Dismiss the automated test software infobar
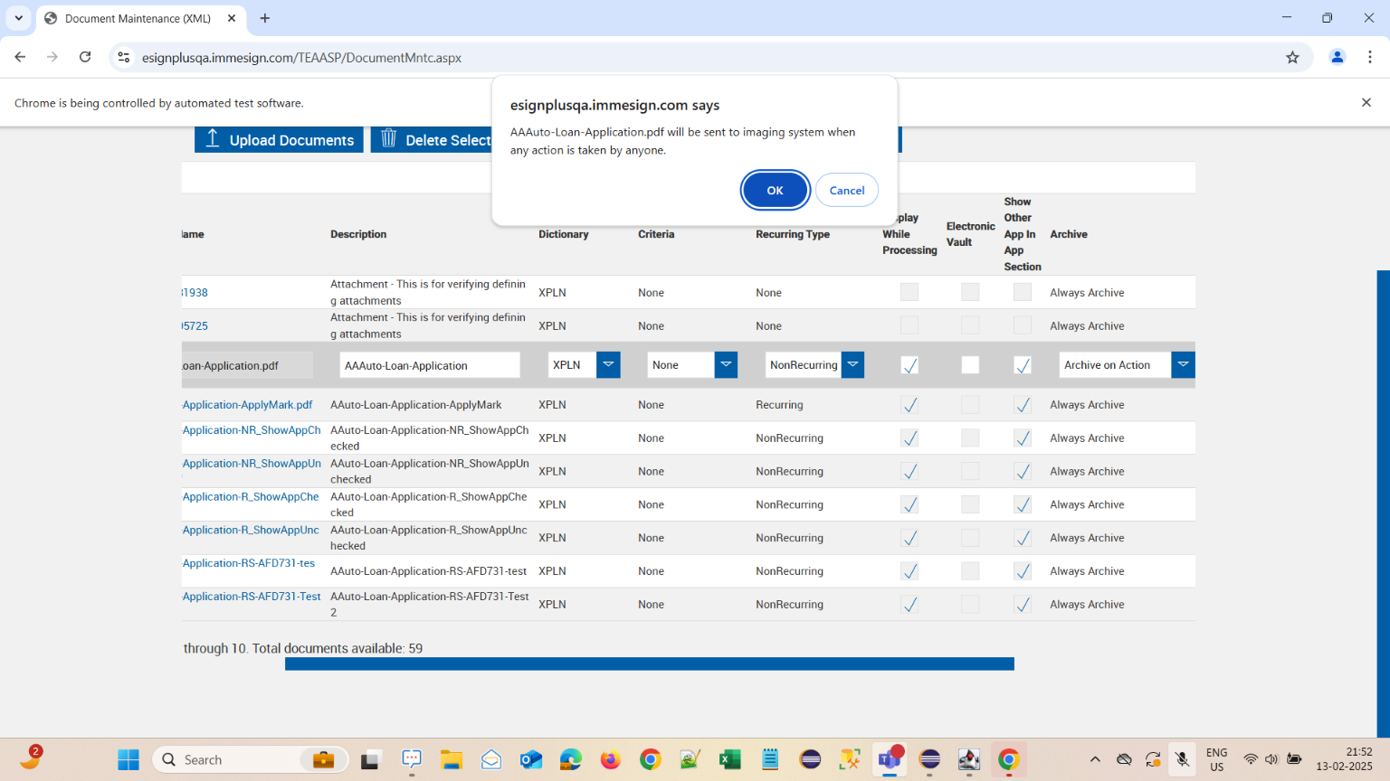This screenshot has height=781, width=1390. point(1366,102)
